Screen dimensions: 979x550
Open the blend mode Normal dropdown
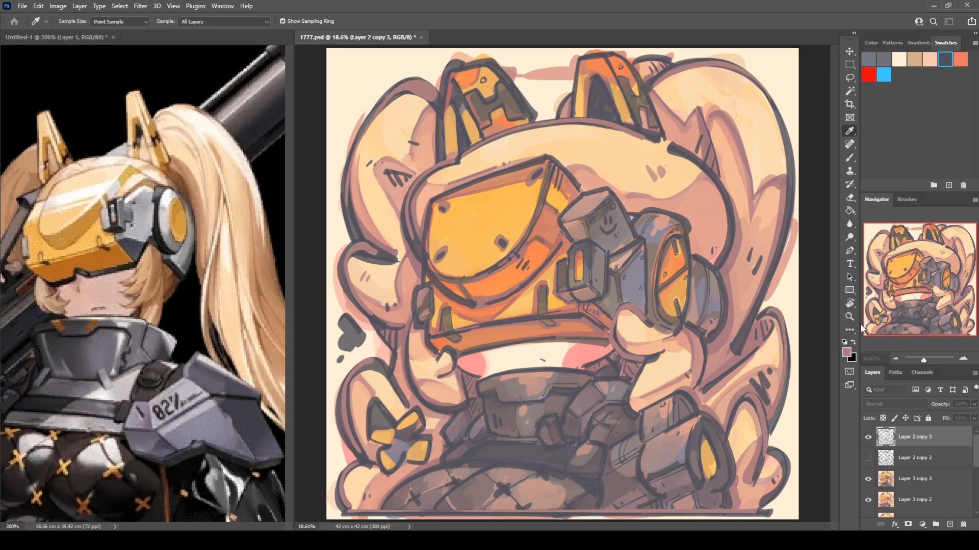click(x=895, y=404)
